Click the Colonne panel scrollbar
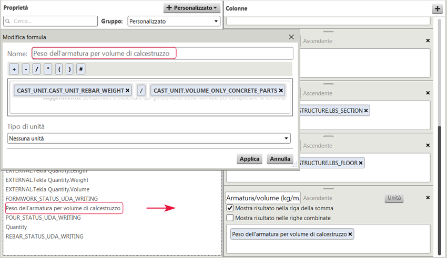 point(440,190)
